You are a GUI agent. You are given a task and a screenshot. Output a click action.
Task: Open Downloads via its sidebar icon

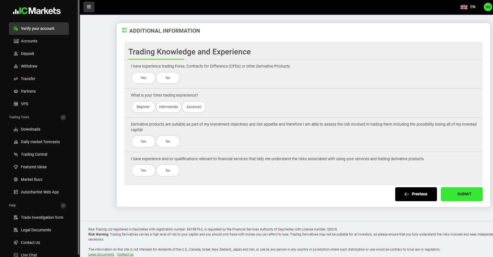(x=16, y=129)
